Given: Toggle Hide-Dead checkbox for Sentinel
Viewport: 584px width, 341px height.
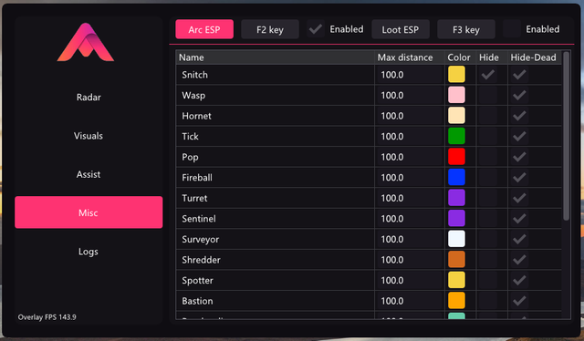Looking at the screenshot, I should click(519, 218).
